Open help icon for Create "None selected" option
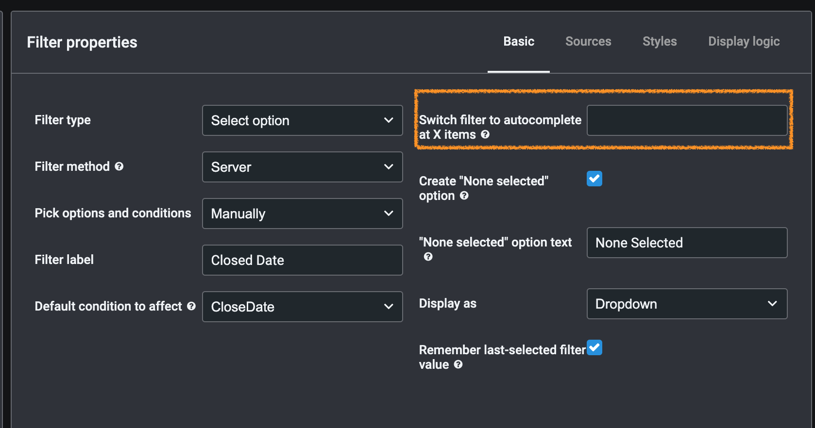The width and height of the screenshot is (815, 428). pos(464,196)
